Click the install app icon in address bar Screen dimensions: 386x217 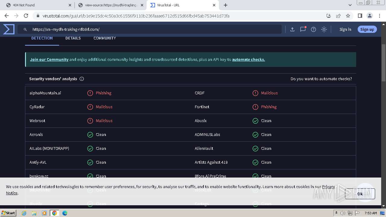click(329, 16)
